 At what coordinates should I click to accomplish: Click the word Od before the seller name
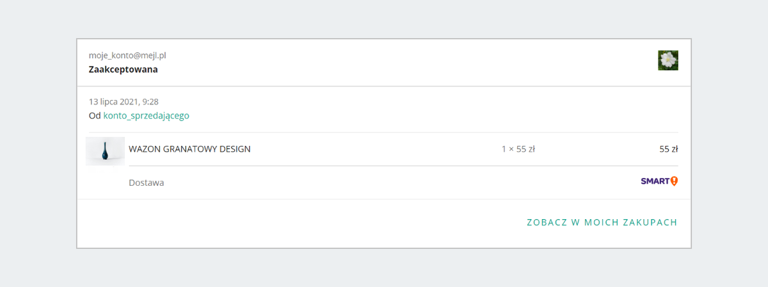[x=95, y=116]
